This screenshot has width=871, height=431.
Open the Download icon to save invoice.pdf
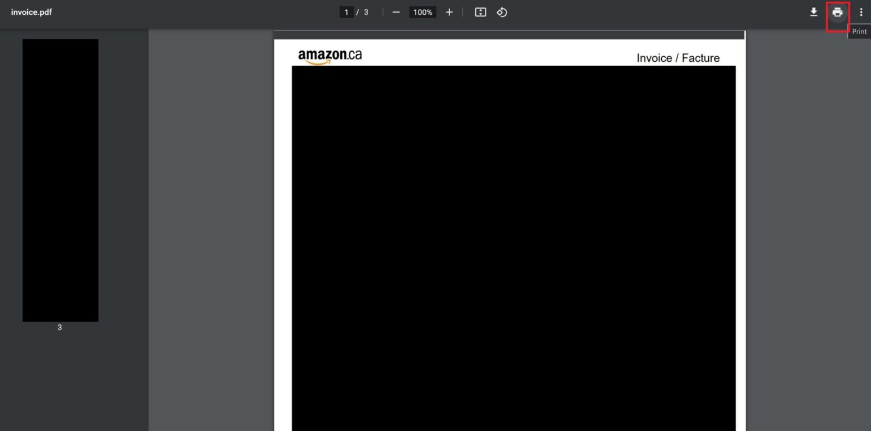pos(813,12)
